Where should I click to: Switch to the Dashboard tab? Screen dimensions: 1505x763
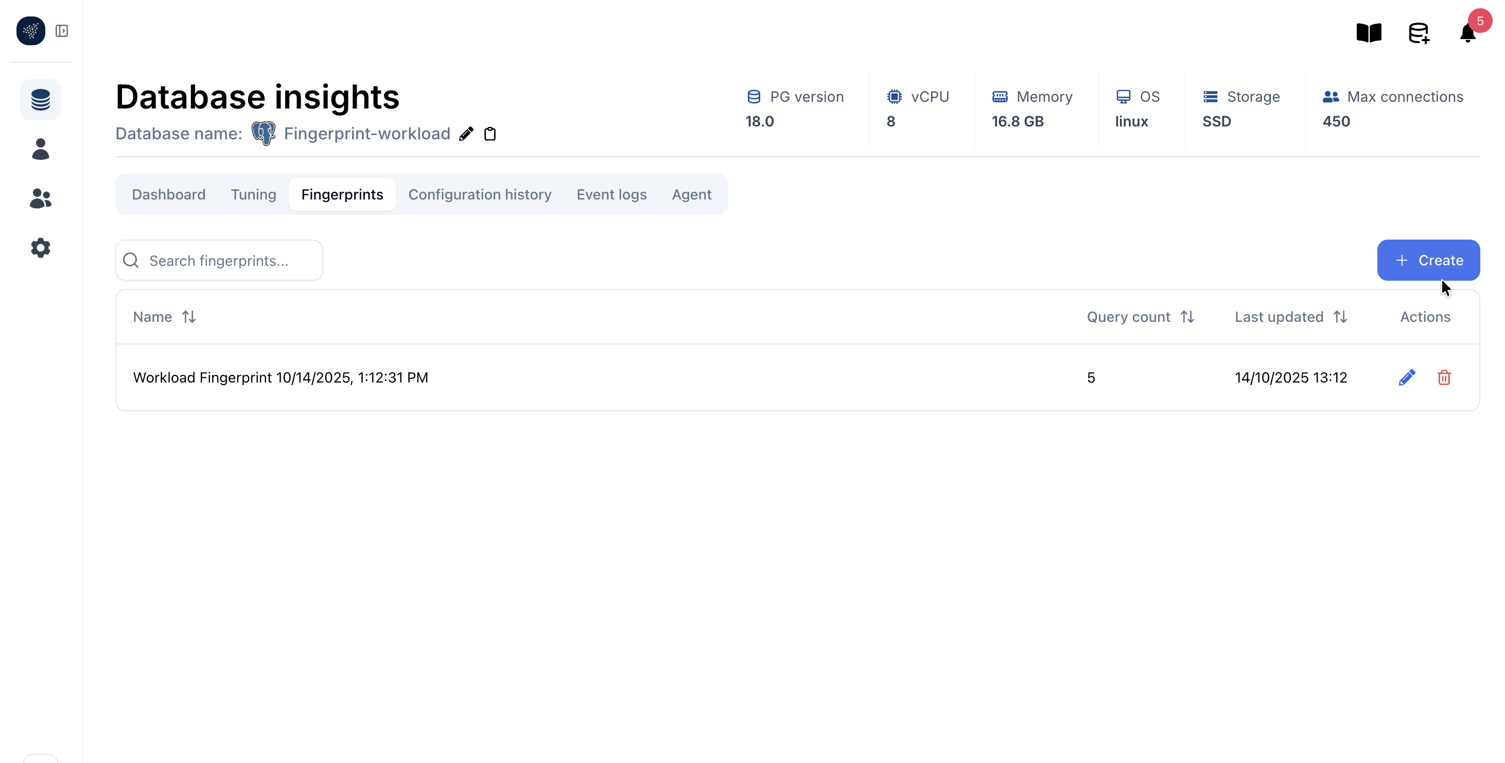(x=168, y=194)
